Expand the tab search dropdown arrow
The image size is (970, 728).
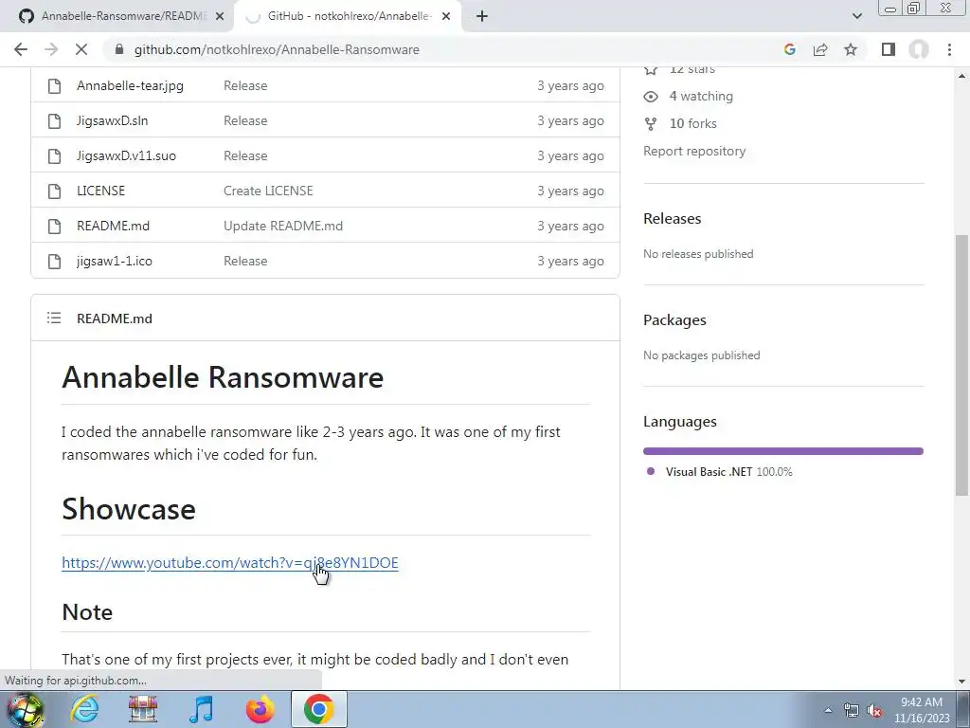coord(856,17)
